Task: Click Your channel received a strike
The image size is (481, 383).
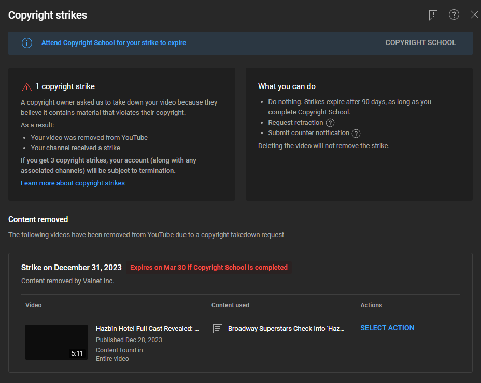Action: pyautogui.click(x=76, y=148)
